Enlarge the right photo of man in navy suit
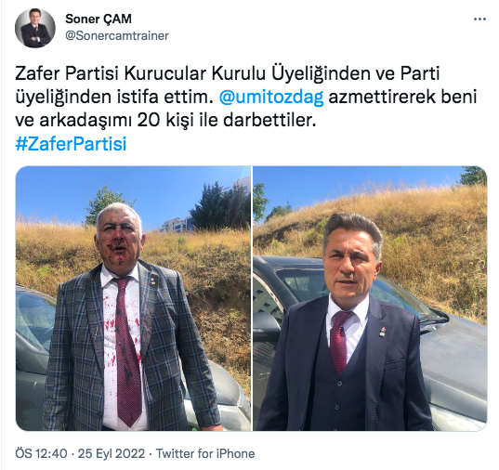This screenshot has width=499, height=470. coord(370,298)
